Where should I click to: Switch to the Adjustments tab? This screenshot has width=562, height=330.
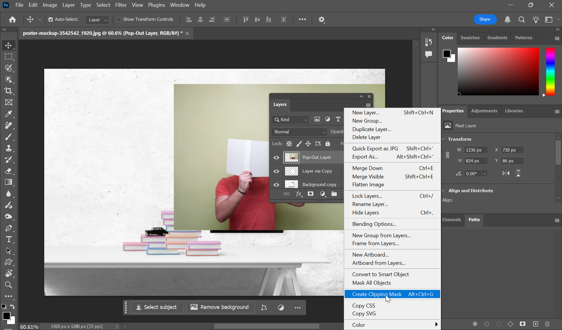484,111
